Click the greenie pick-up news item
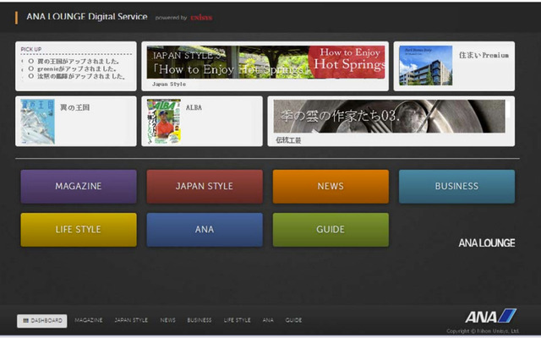The height and width of the screenshot is (338, 541). [x=77, y=68]
